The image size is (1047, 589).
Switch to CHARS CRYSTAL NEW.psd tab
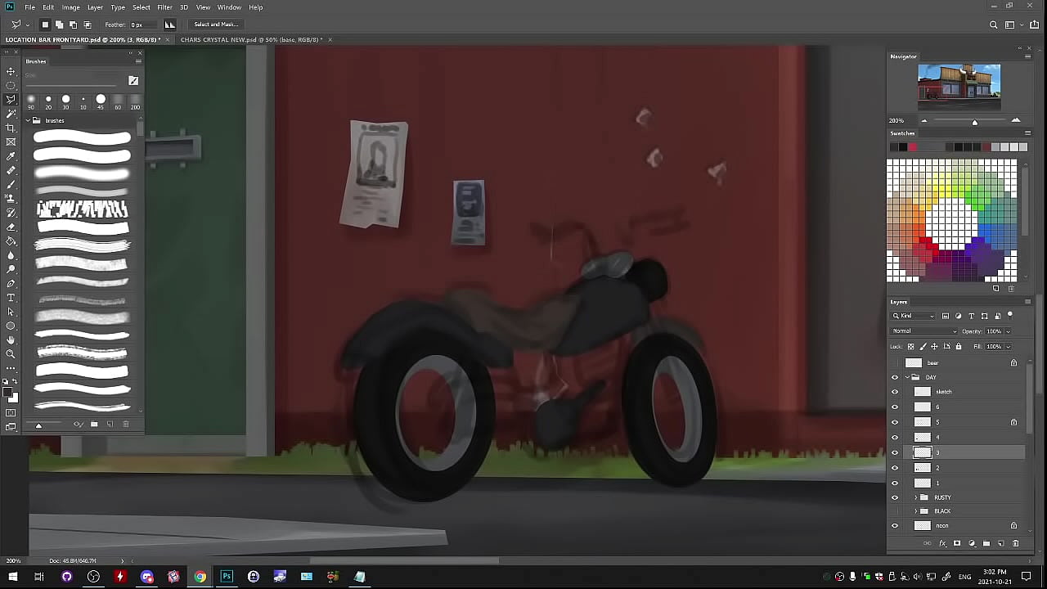click(x=250, y=39)
